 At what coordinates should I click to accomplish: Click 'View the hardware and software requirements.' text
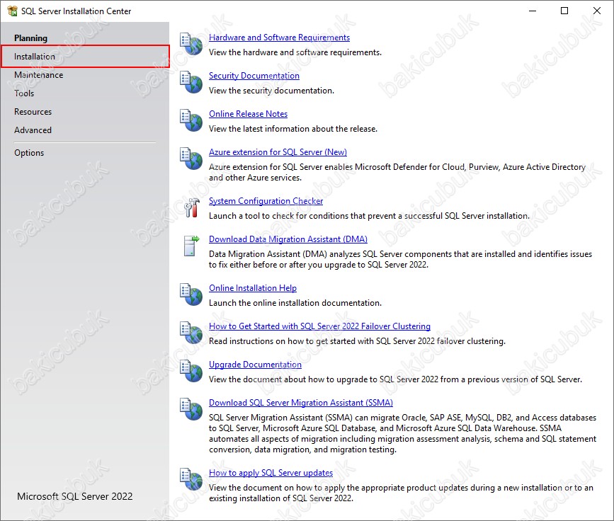click(x=295, y=52)
